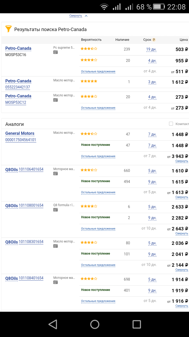The width and height of the screenshot is (189, 337).
Task: Collapse Q8Oils 101108401654 offers list
Action: coord(182,306)
